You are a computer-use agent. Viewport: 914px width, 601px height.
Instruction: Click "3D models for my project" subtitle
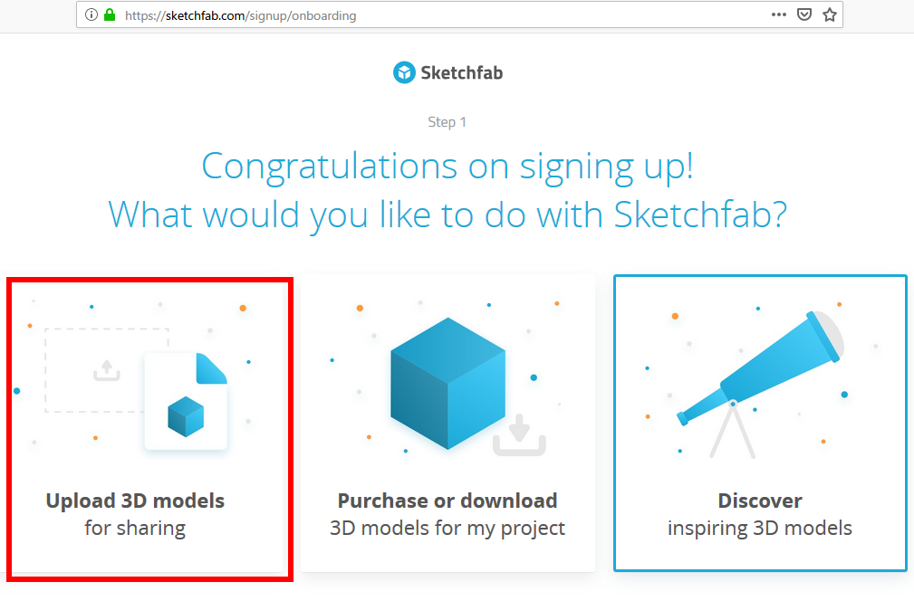447,529
